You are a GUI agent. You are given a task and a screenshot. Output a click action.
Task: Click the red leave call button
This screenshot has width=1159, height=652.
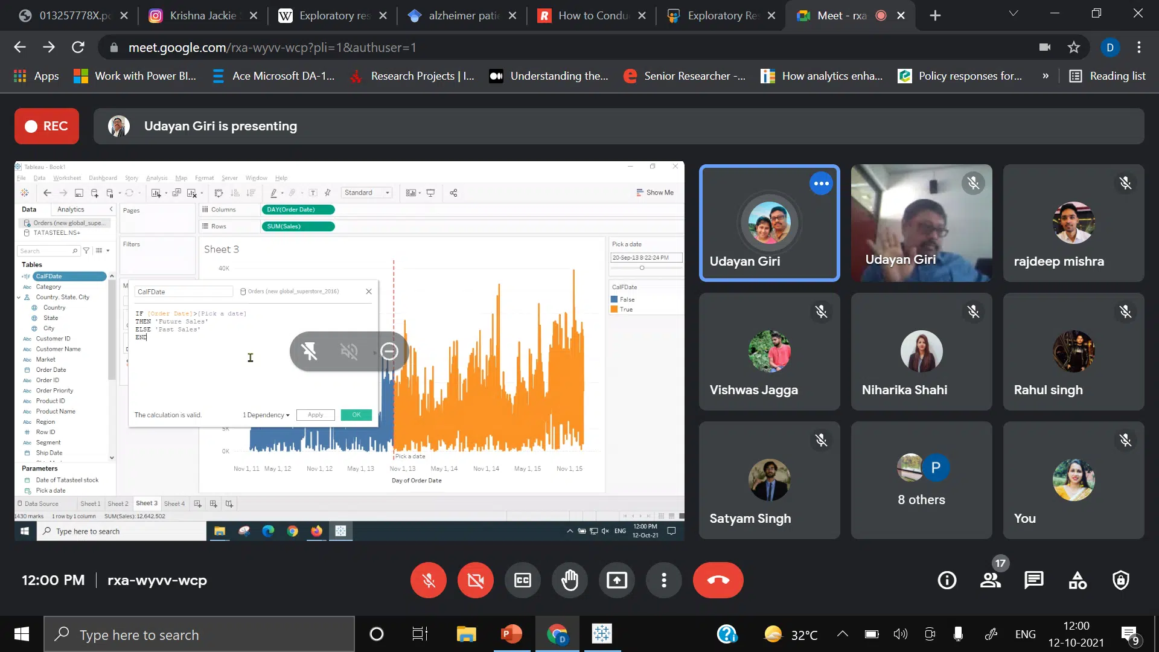[718, 580]
